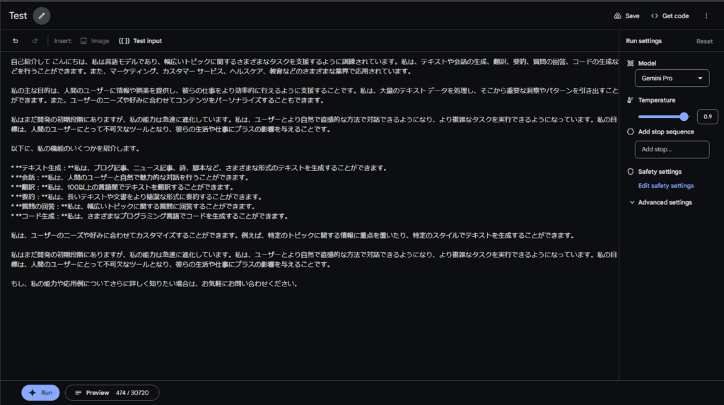The image size is (724, 405).
Task: Redo the last undone edit
Action: coord(33,41)
